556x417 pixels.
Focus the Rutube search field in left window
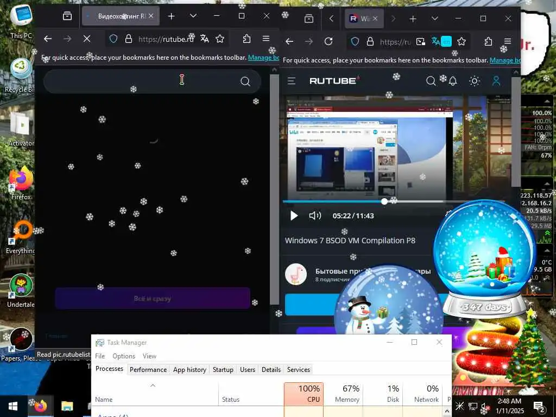pyautogui.click(x=153, y=81)
